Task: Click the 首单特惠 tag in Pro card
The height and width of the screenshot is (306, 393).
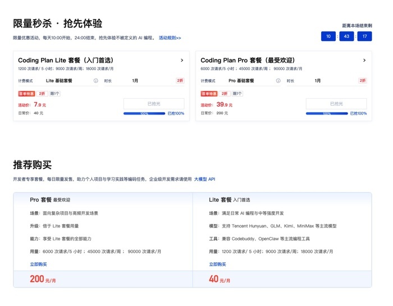Action: (x=209, y=94)
